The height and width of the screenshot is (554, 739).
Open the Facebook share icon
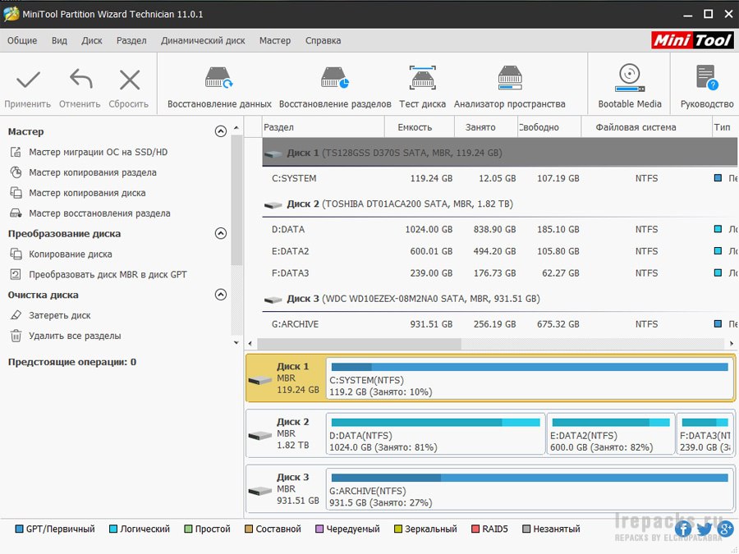pyautogui.click(x=683, y=529)
